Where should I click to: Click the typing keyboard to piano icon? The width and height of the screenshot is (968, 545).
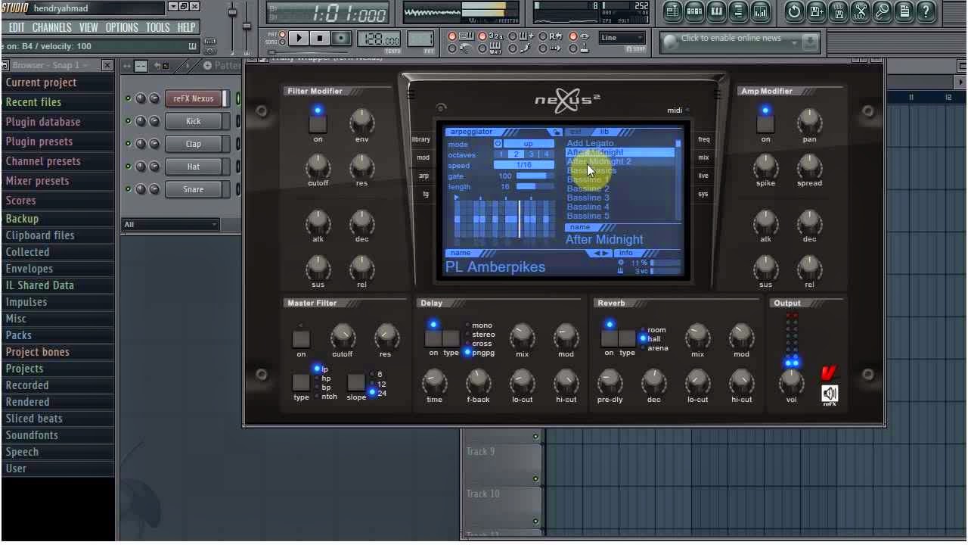tap(467, 36)
